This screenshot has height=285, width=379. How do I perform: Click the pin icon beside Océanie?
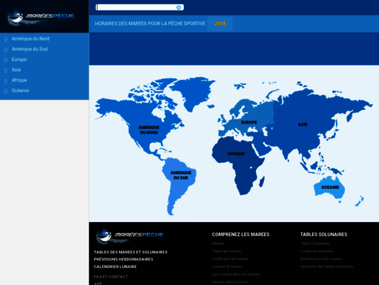6,91
